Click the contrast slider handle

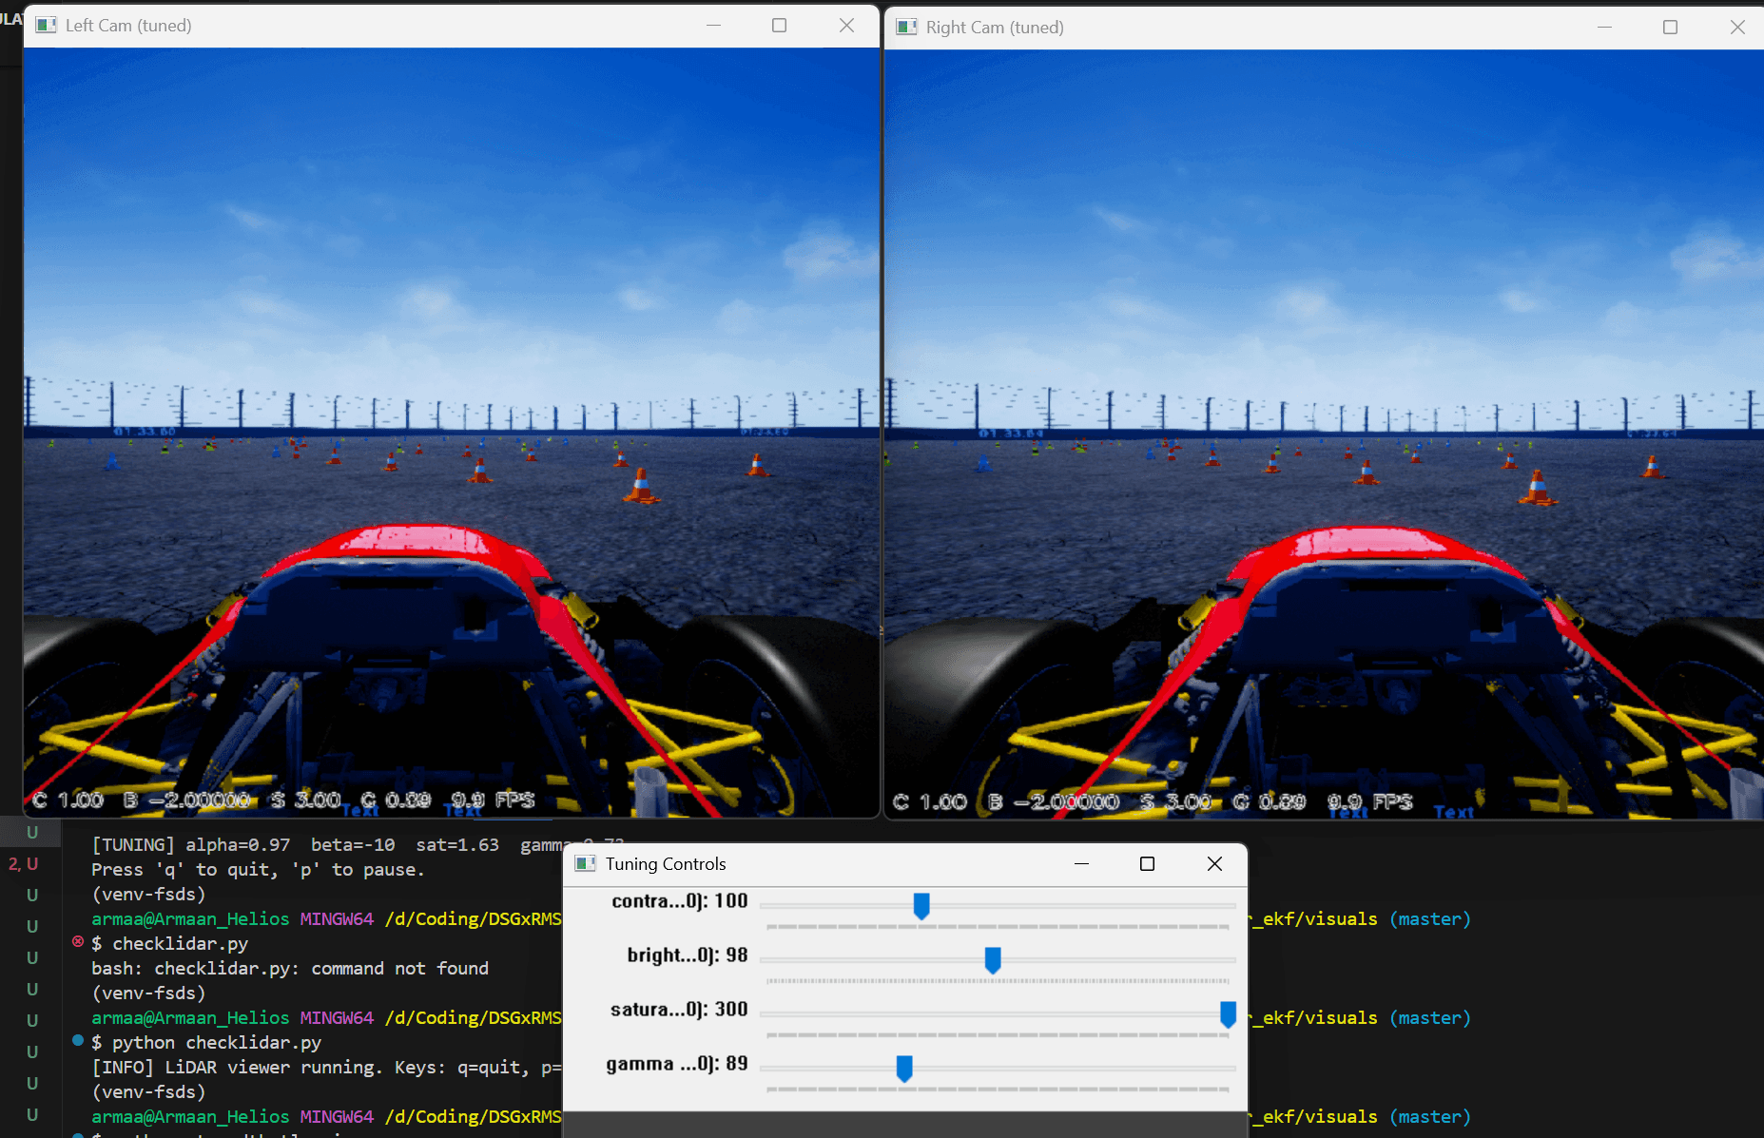921,906
